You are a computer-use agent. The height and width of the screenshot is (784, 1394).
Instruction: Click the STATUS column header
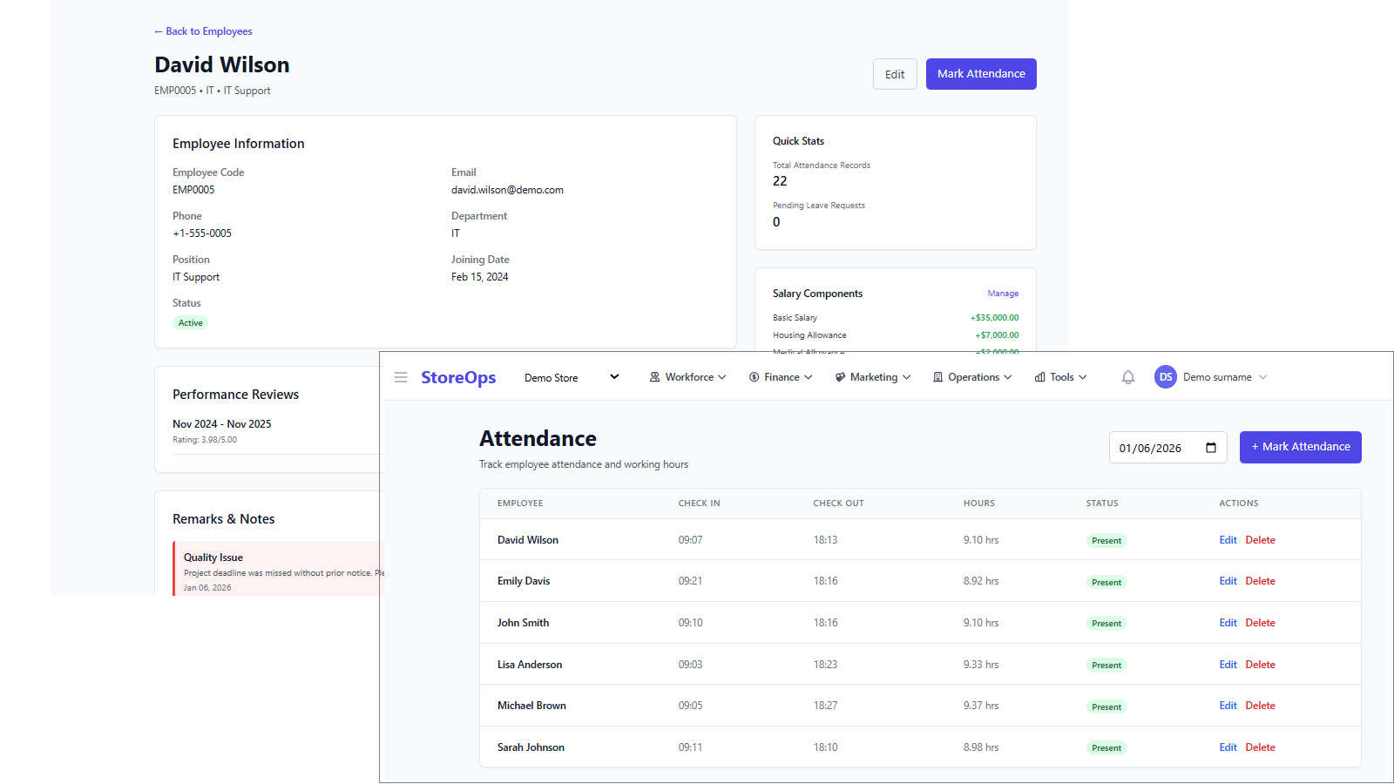coord(1102,504)
